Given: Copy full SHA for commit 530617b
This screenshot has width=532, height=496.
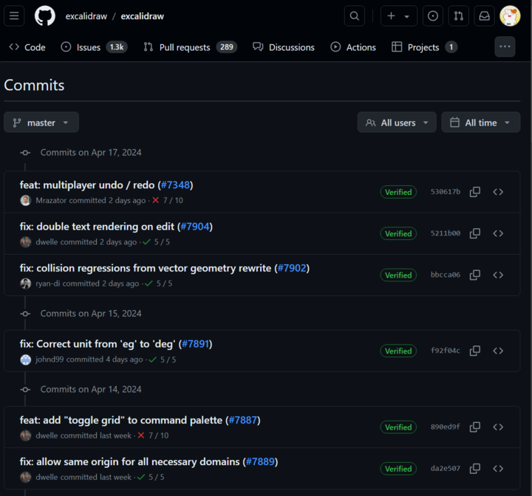Looking at the screenshot, I should 475,192.
